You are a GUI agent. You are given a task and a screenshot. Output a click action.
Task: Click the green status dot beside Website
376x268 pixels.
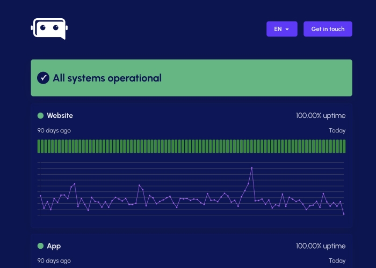(40, 116)
